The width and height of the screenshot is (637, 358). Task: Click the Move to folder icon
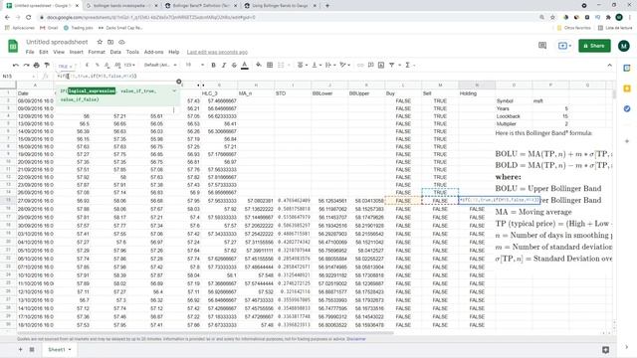[x=110, y=42]
